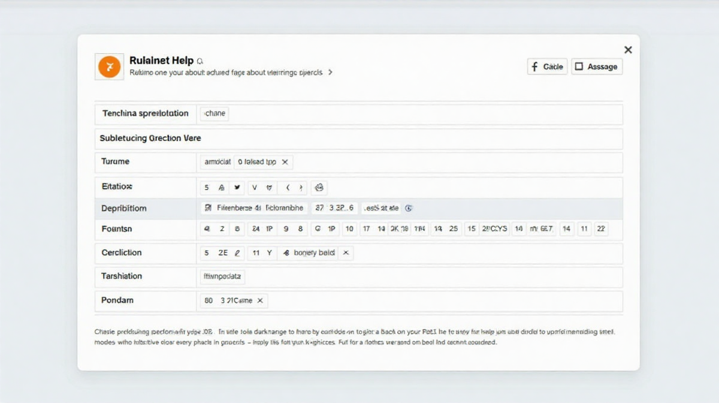The image size is (719, 403).
Task: Click the 'ftiwnpodata' field in Tarshiation row
Action: coord(222,276)
